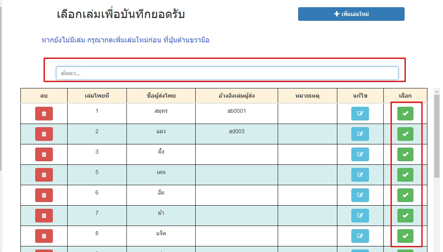Delete book 7 sender ม้า
The width and height of the screenshot is (443, 252).
tap(44, 216)
